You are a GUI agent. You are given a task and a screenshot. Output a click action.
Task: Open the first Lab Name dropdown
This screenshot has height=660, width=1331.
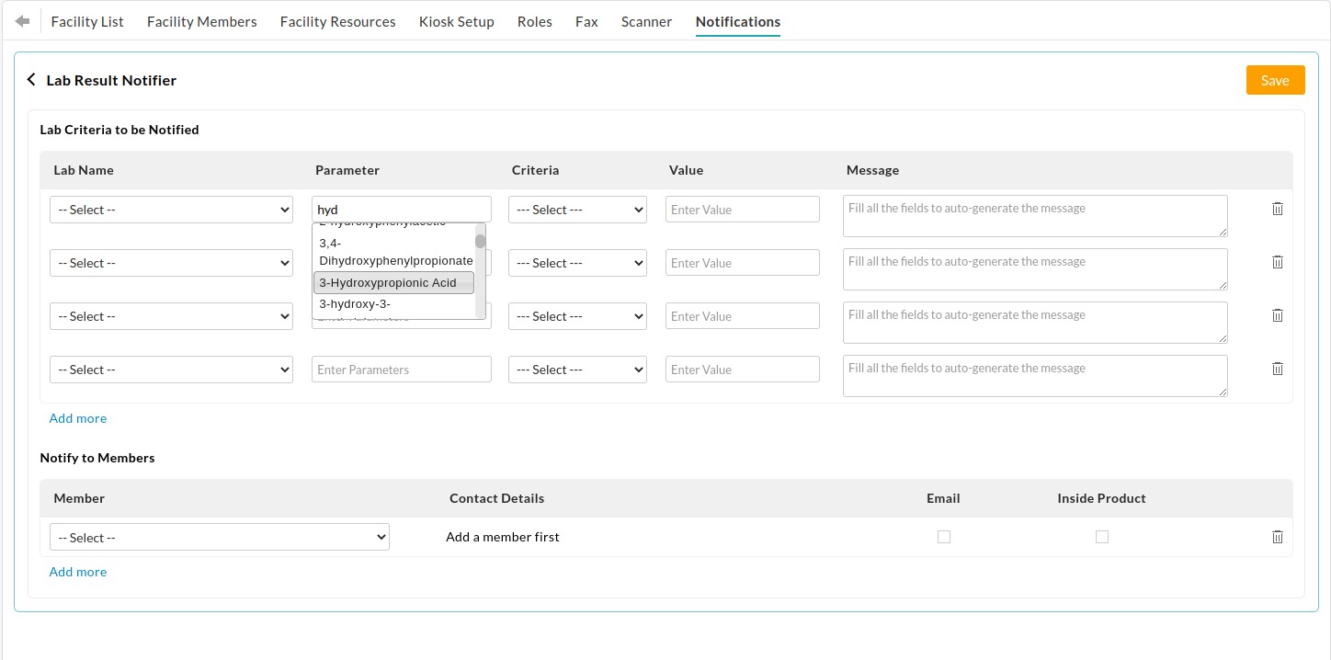[x=171, y=209]
